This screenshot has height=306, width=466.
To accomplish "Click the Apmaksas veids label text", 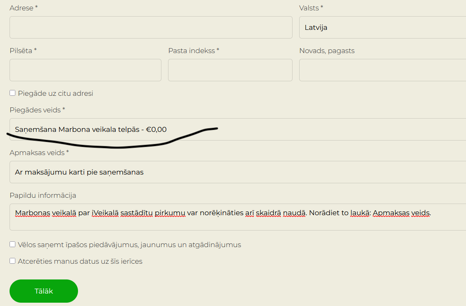I will (39, 153).
